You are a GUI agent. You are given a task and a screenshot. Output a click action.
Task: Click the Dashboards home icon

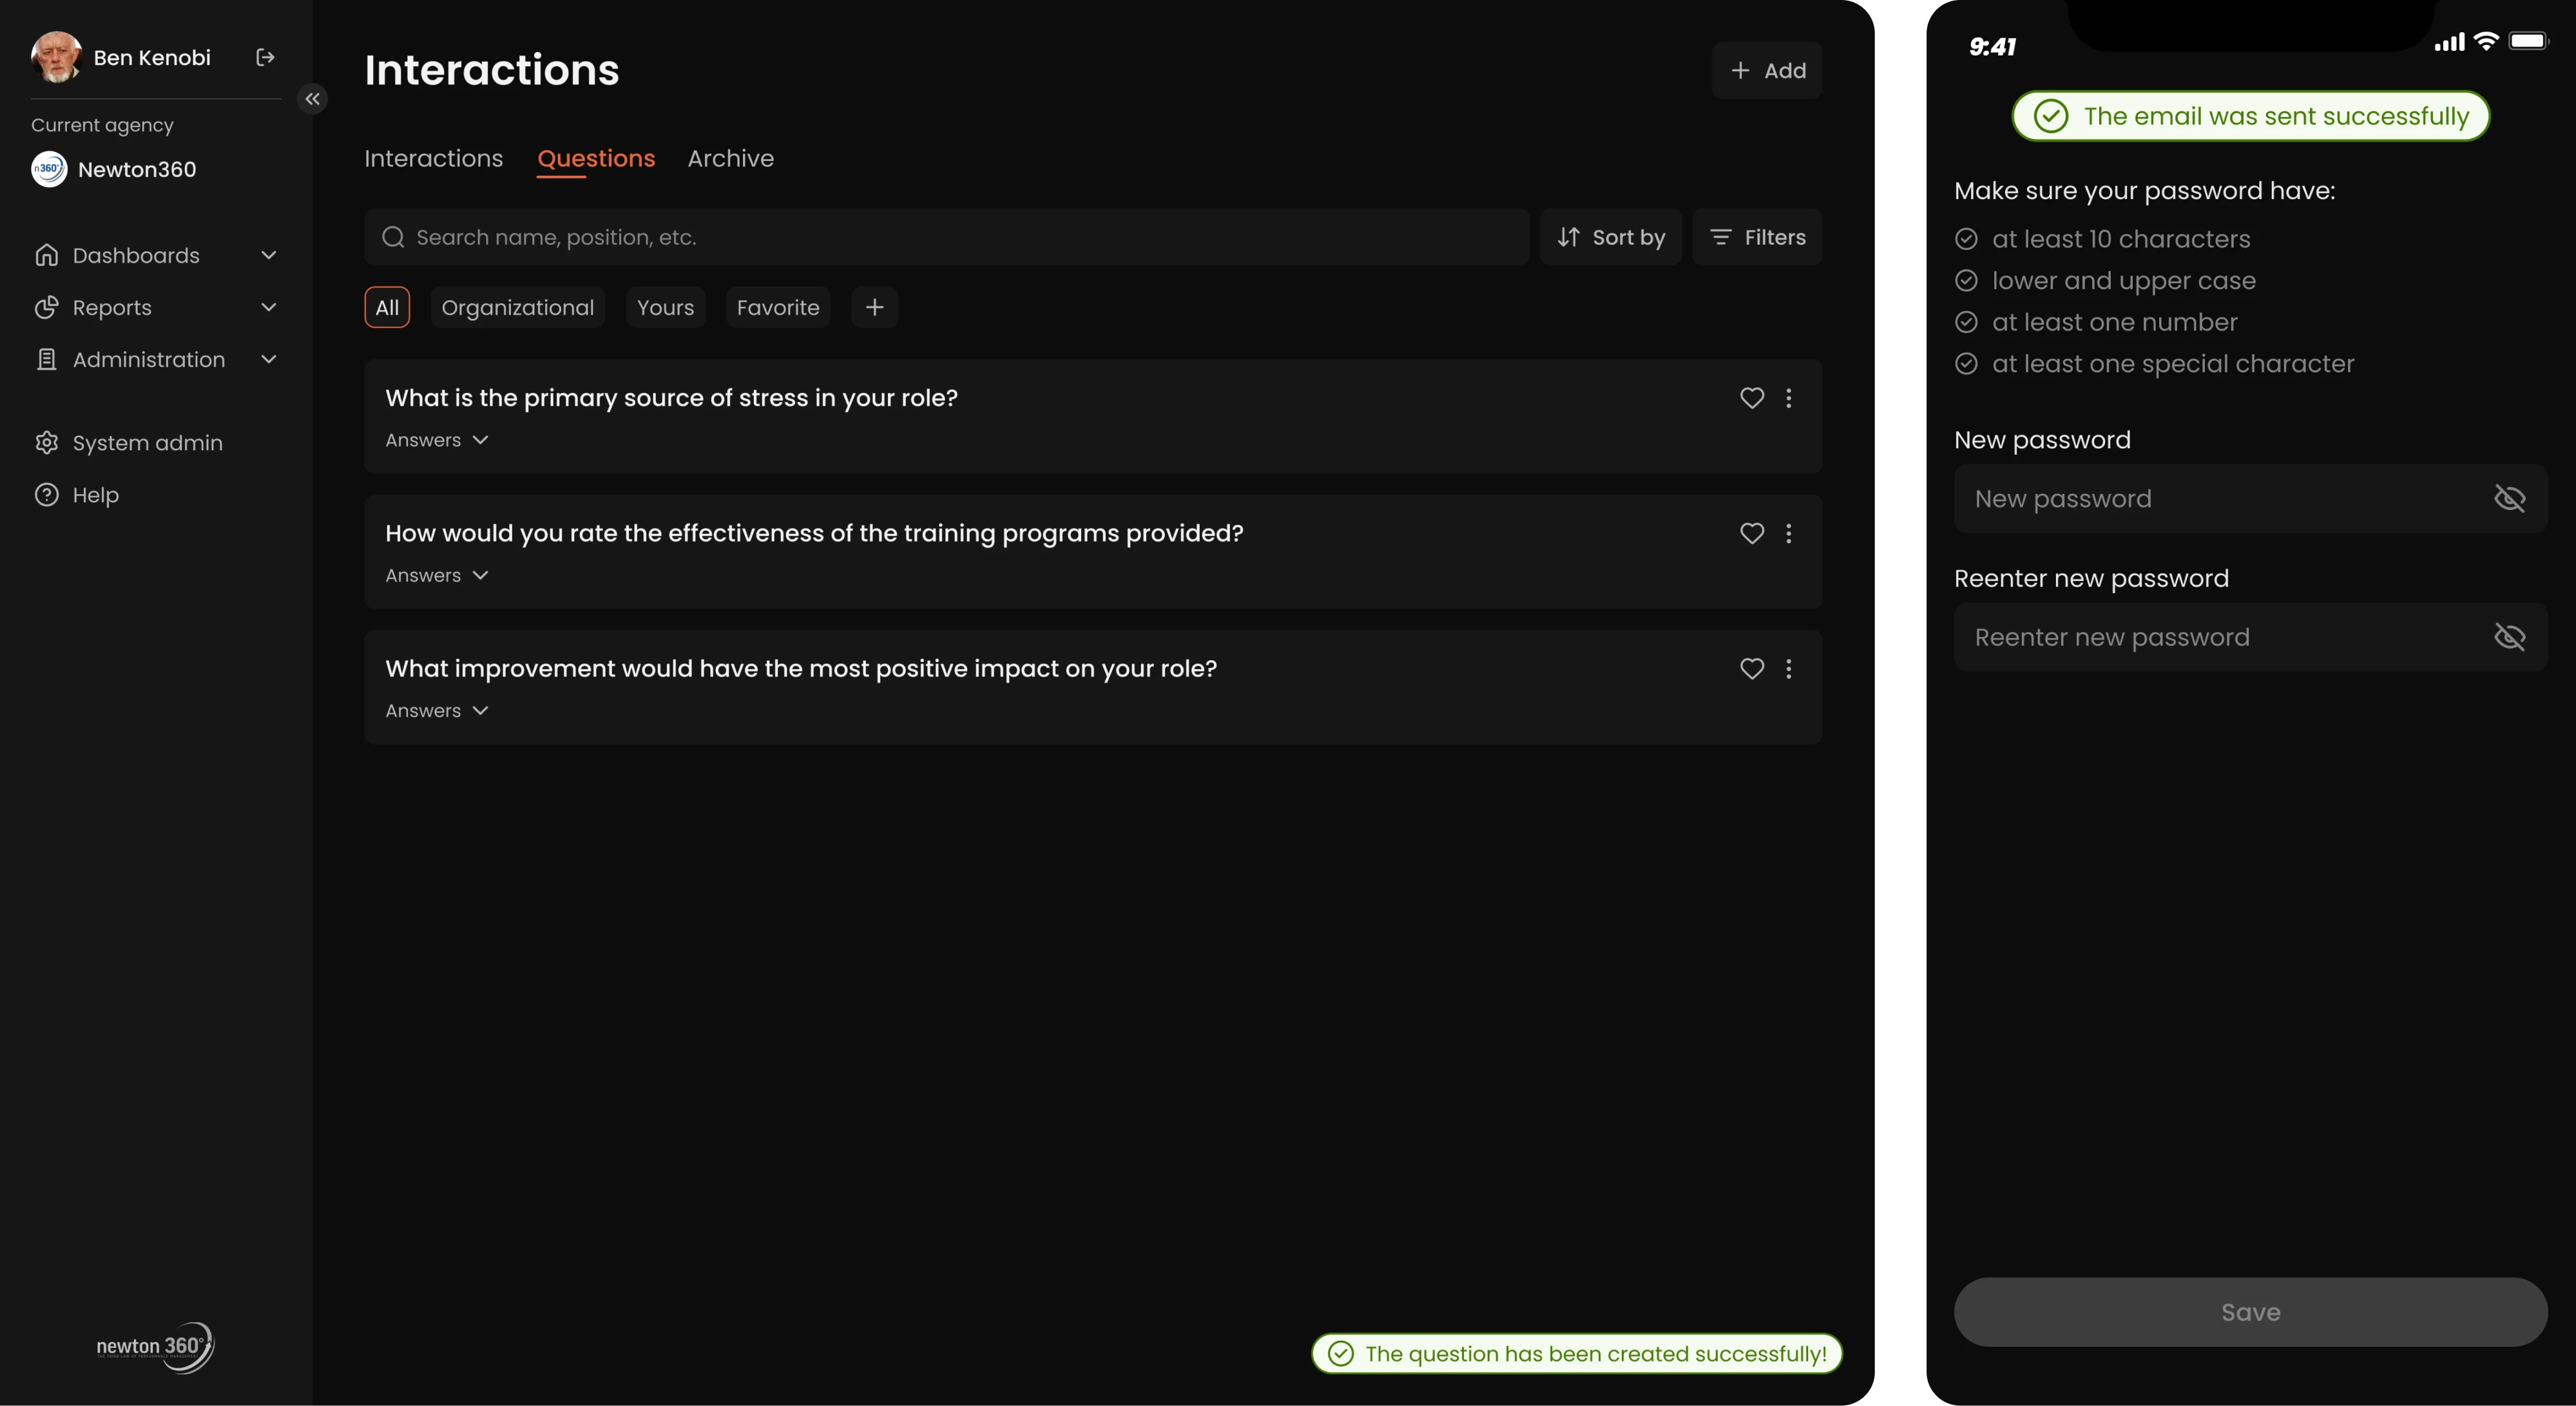(x=46, y=256)
